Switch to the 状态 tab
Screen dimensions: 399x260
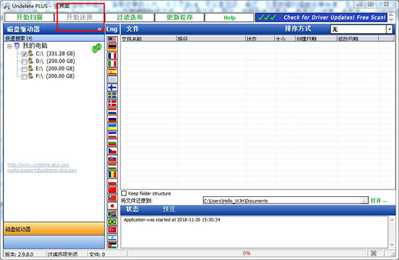tap(132, 209)
